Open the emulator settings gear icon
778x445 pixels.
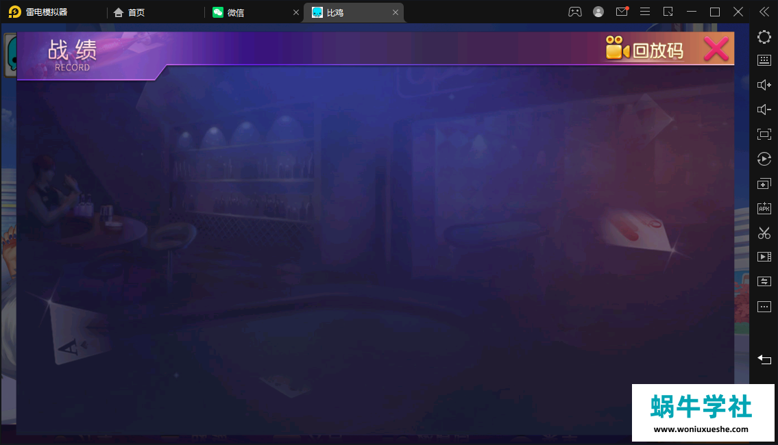click(764, 37)
